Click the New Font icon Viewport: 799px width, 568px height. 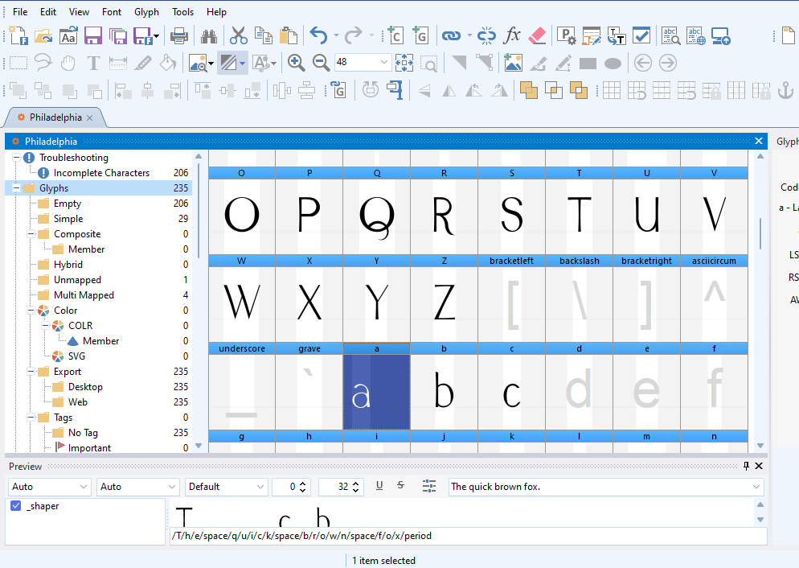pos(18,36)
